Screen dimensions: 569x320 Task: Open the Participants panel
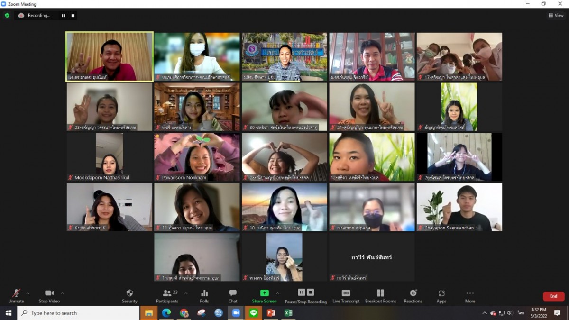tap(167, 296)
